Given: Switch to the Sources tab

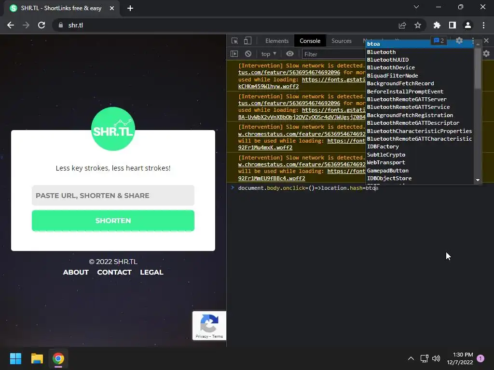Looking at the screenshot, I should pos(341,41).
